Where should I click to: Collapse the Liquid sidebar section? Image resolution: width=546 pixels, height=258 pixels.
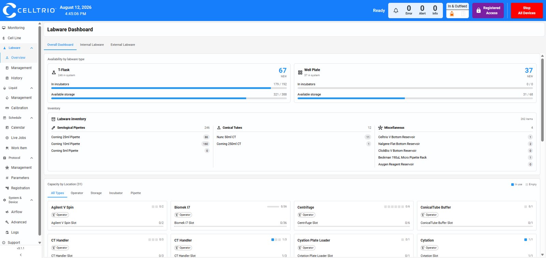point(31,88)
